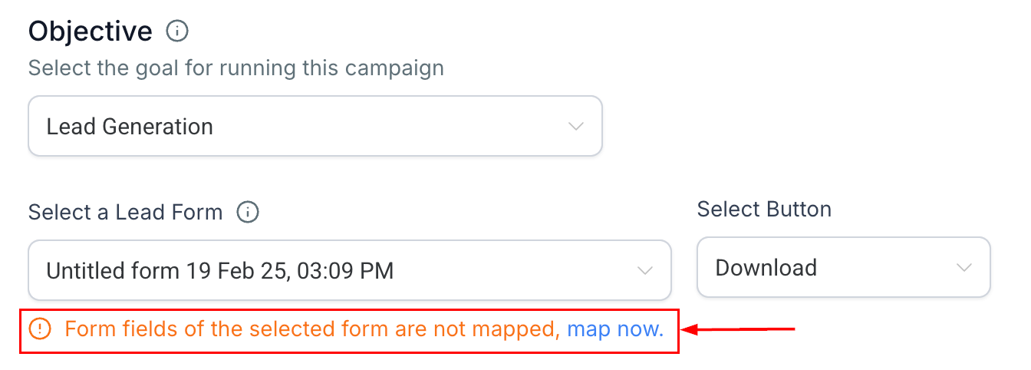The height and width of the screenshot is (370, 1031).
Task: Open the Objective dropdown
Action: tap(315, 126)
